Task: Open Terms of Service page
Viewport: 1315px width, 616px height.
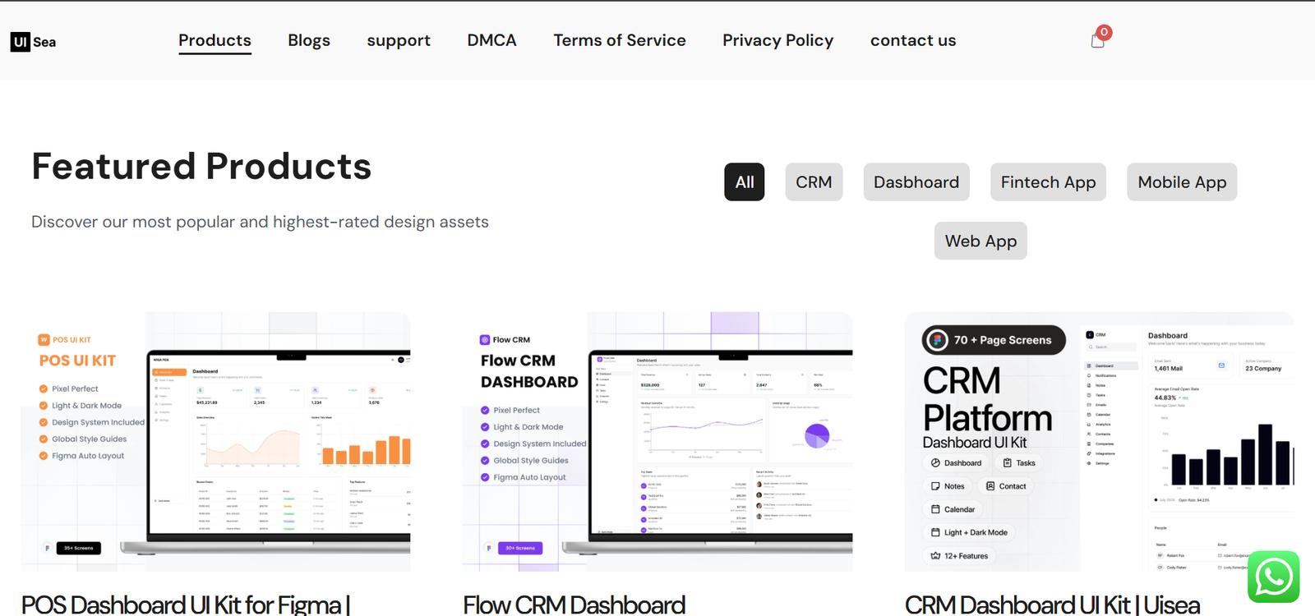Action: pos(619,40)
